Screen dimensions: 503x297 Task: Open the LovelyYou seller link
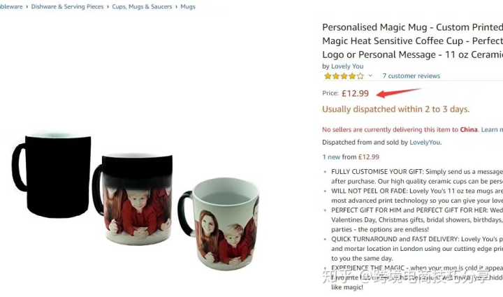(425, 143)
